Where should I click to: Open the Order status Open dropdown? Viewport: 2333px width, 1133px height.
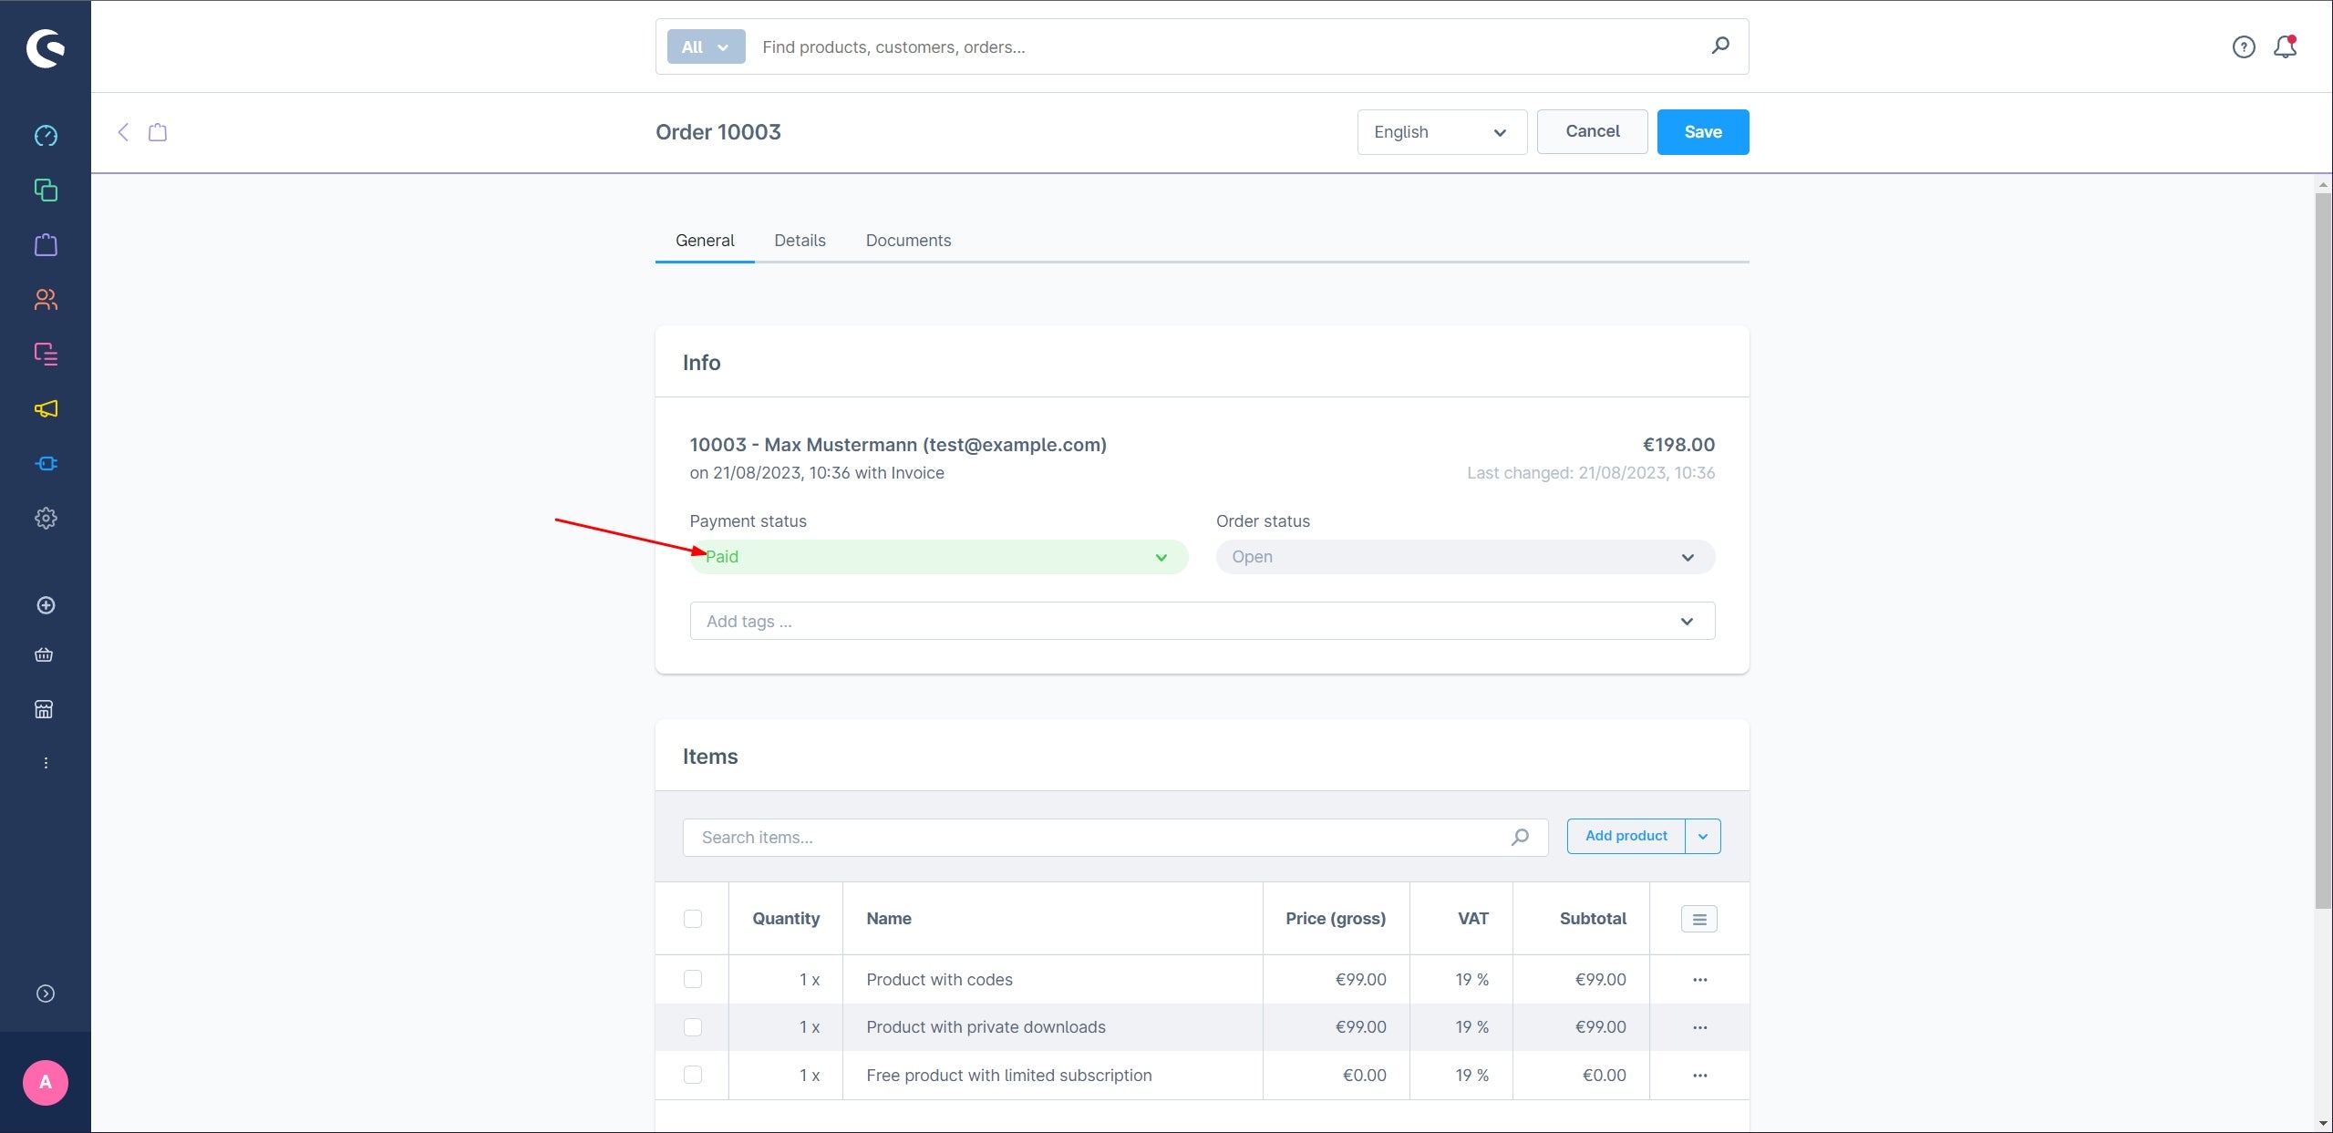coord(1465,557)
